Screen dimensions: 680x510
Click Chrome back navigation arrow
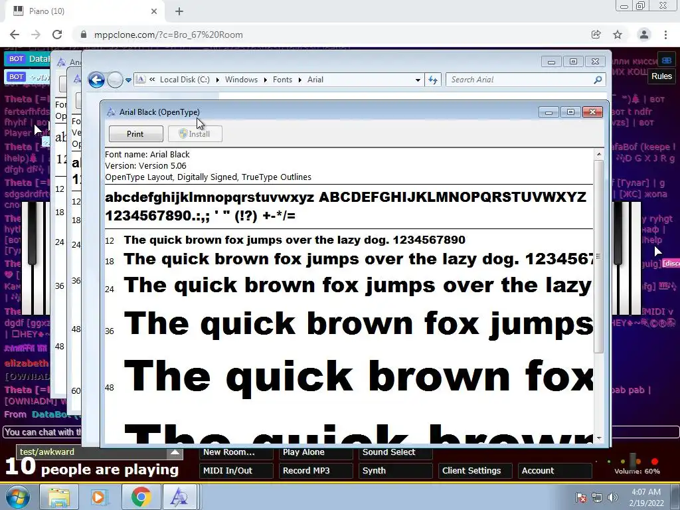pyautogui.click(x=15, y=35)
